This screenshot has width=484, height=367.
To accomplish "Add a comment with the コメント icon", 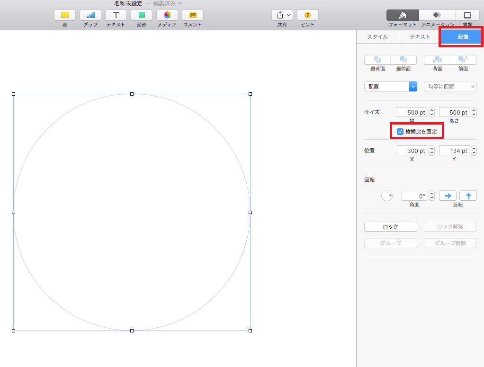I will coord(193,15).
